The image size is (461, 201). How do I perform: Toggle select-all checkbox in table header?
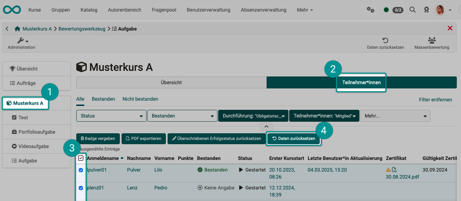pos(81,158)
